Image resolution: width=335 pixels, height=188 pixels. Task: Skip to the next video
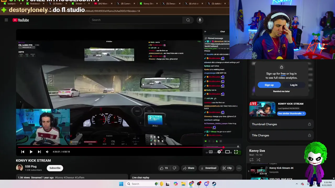[x=39, y=152]
